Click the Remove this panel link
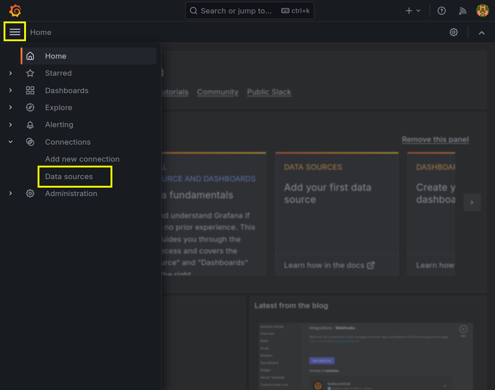495x390 pixels. tap(435, 139)
